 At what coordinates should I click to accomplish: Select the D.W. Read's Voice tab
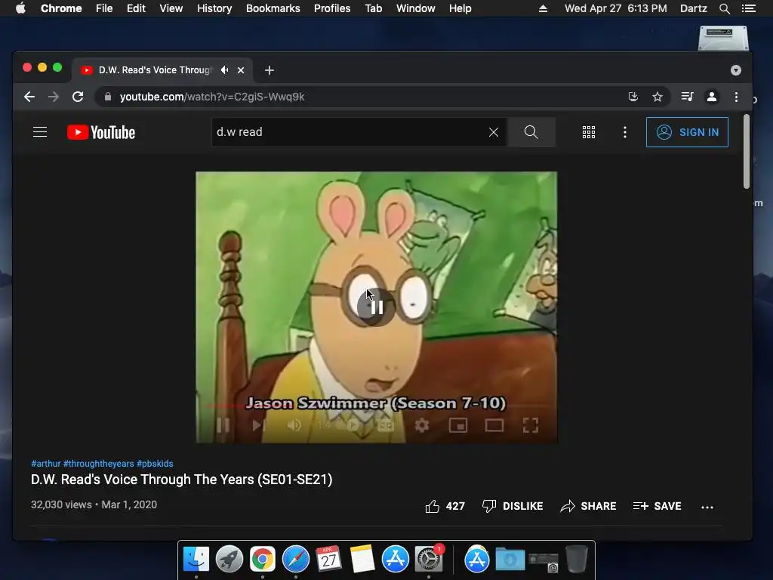click(x=155, y=70)
